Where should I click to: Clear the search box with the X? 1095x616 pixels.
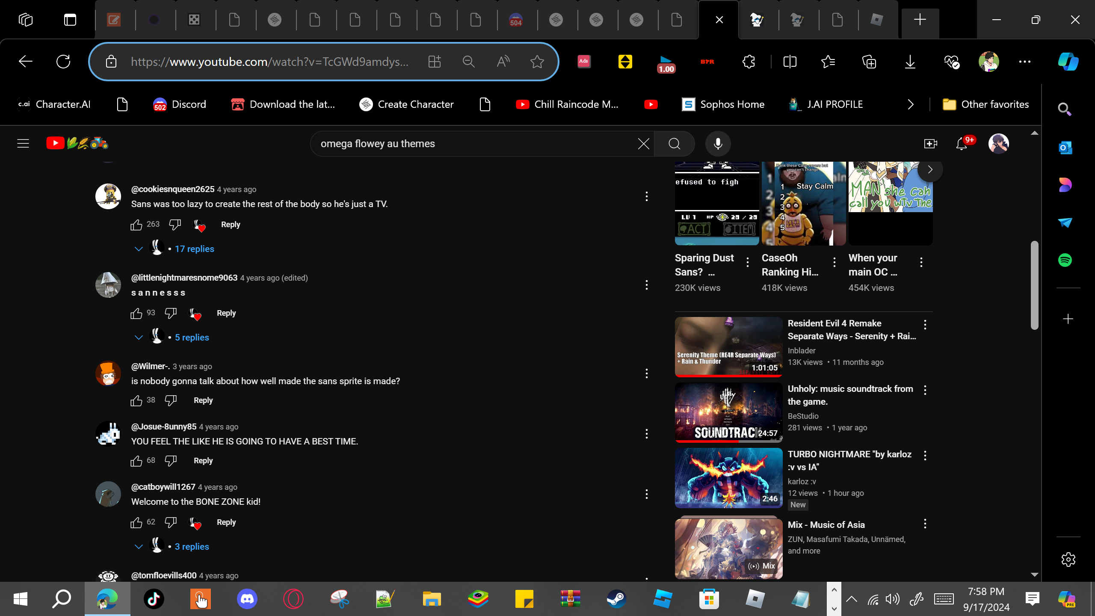tap(643, 144)
